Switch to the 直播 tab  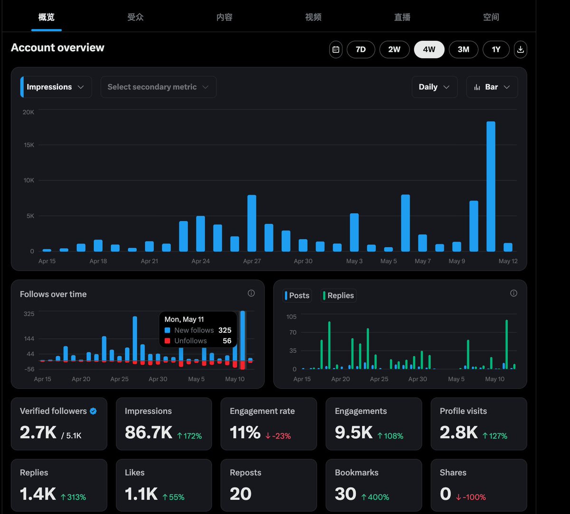(x=402, y=17)
